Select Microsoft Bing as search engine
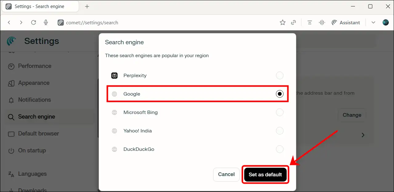 [280, 112]
